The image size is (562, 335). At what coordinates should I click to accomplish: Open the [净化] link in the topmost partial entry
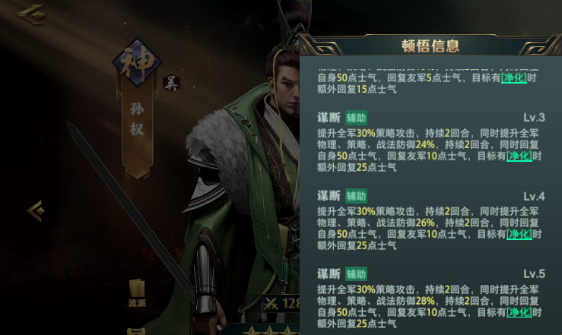tap(513, 77)
